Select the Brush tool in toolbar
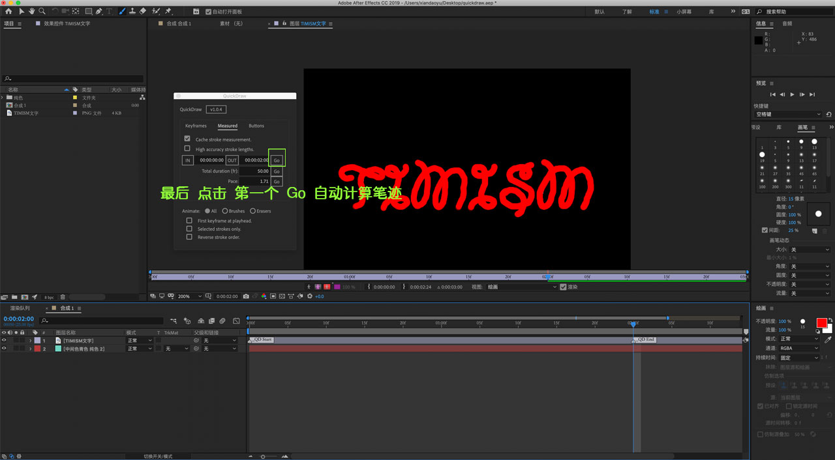Viewport: 835px width, 460px height. coord(122,11)
